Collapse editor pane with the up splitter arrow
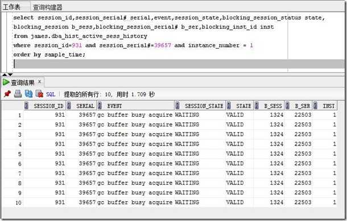Viewport: 347px width, 221px height. point(5,75)
